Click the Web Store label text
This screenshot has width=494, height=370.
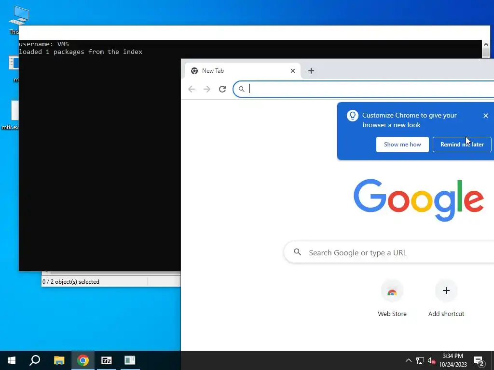[x=392, y=314]
